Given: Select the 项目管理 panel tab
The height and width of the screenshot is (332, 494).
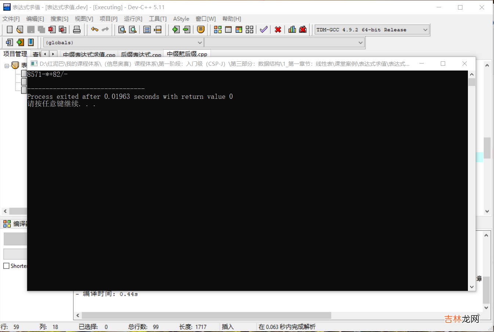Looking at the screenshot, I should pos(15,54).
